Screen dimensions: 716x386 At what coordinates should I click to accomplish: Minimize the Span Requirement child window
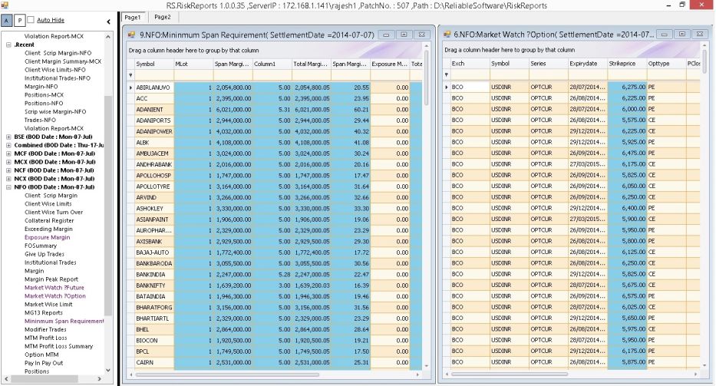[386, 35]
